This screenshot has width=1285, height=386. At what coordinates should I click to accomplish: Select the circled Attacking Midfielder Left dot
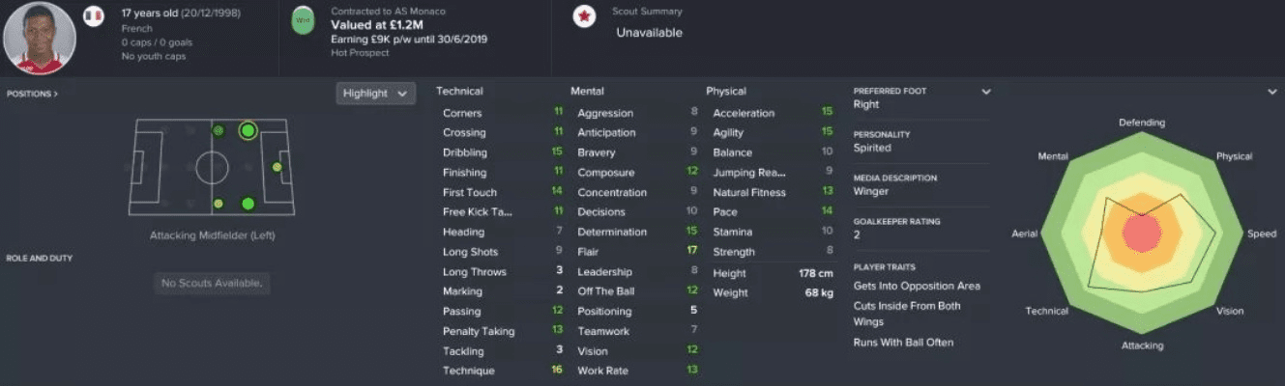(x=248, y=130)
